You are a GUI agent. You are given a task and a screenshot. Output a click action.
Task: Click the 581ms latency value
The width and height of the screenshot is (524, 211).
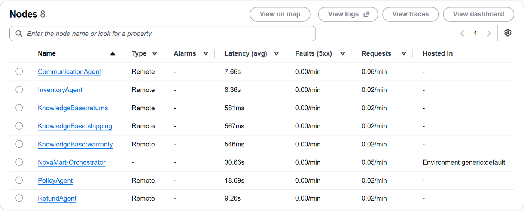[x=234, y=108]
